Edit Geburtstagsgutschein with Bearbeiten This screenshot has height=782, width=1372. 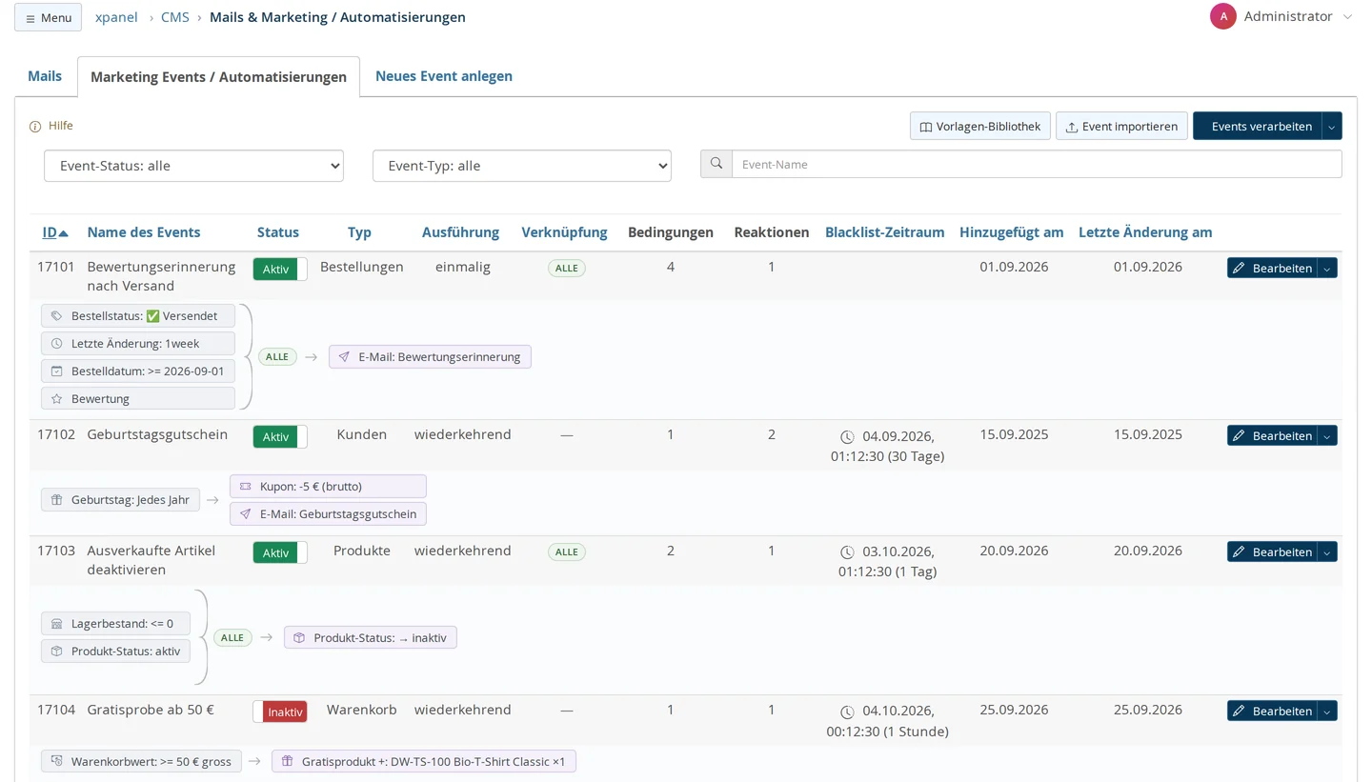(1272, 435)
